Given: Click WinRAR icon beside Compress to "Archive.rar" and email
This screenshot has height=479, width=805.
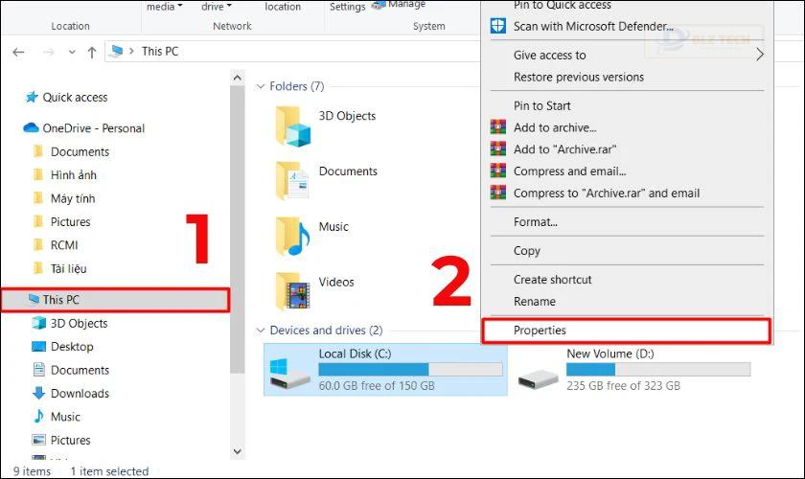Looking at the screenshot, I should pyautogui.click(x=498, y=194).
